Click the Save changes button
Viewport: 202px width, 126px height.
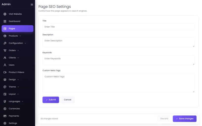point(185,119)
